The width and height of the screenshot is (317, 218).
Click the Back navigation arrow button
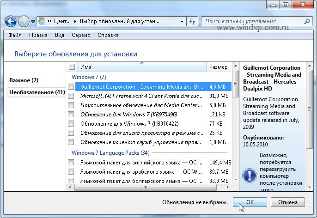[12, 21]
